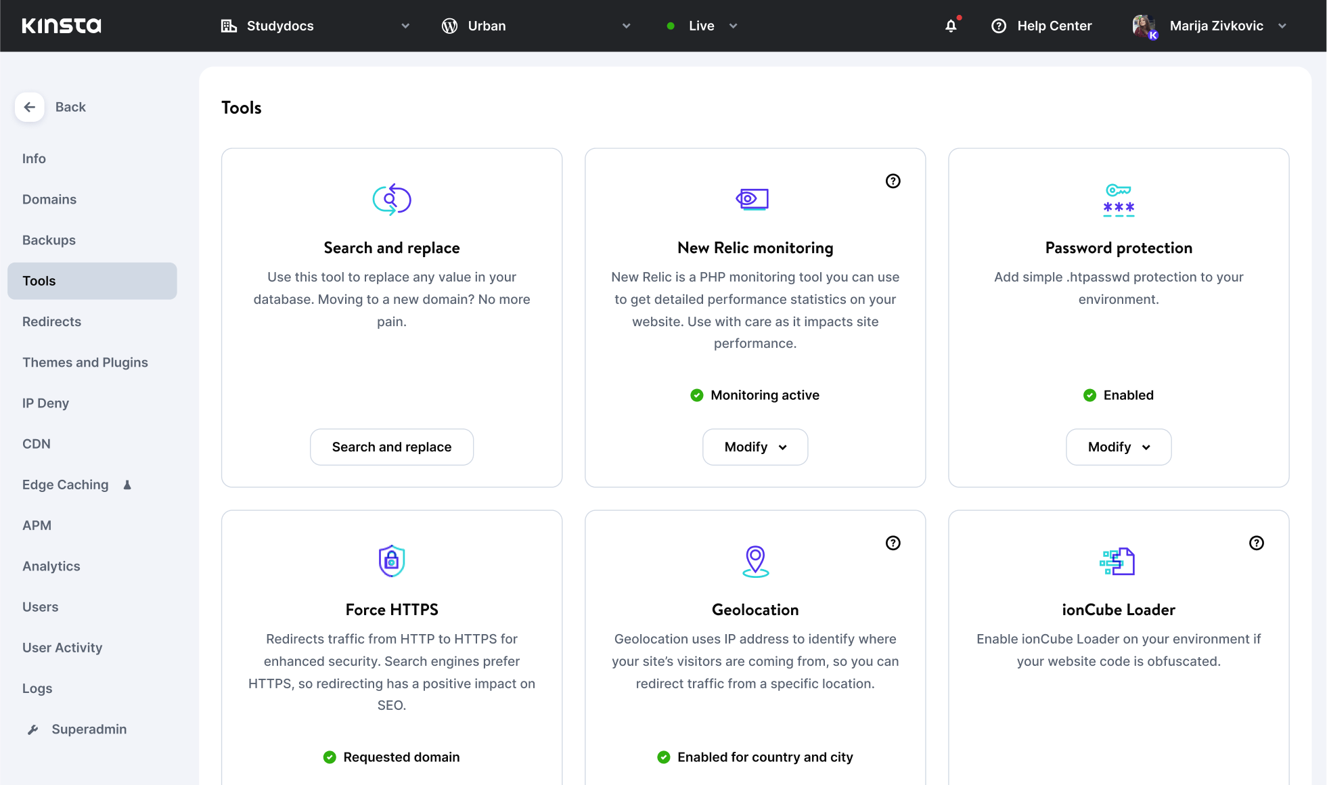Click the New Relic monitoring eye icon
1327x785 pixels.
tap(755, 199)
